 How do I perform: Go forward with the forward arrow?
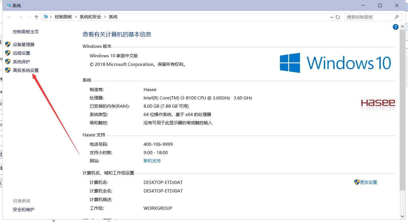tap(20, 17)
